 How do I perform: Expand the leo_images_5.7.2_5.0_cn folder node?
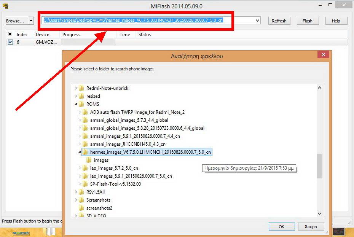tap(80, 168)
